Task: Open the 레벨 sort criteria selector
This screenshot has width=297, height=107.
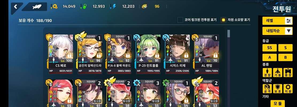Action: point(277,21)
